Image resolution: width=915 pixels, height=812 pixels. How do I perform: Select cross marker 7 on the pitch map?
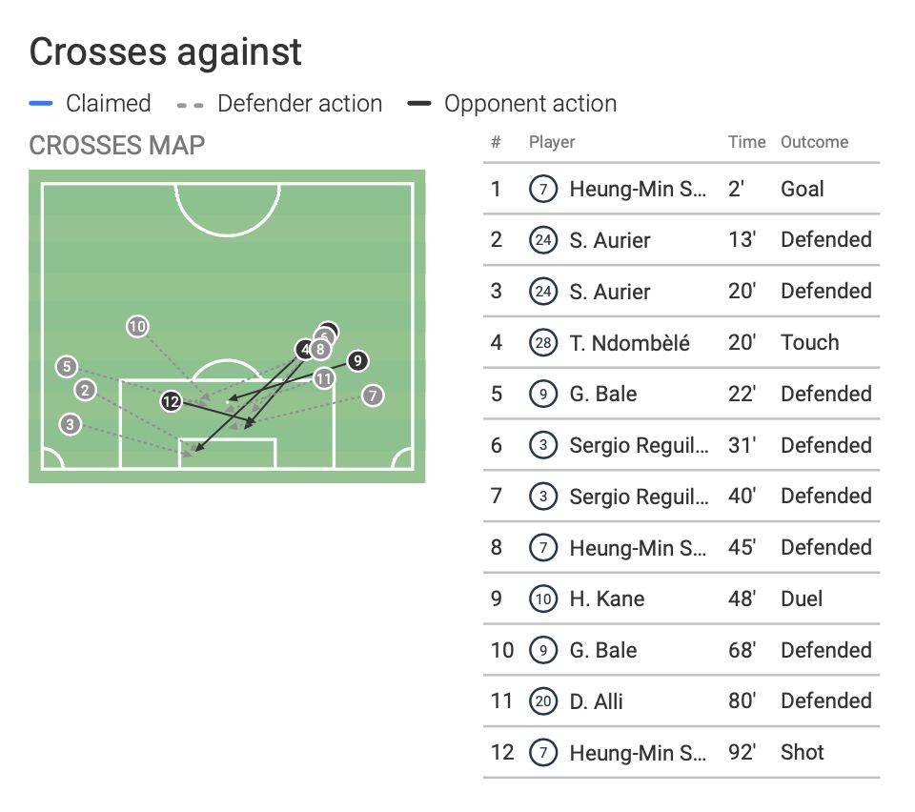tap(373, 395)
